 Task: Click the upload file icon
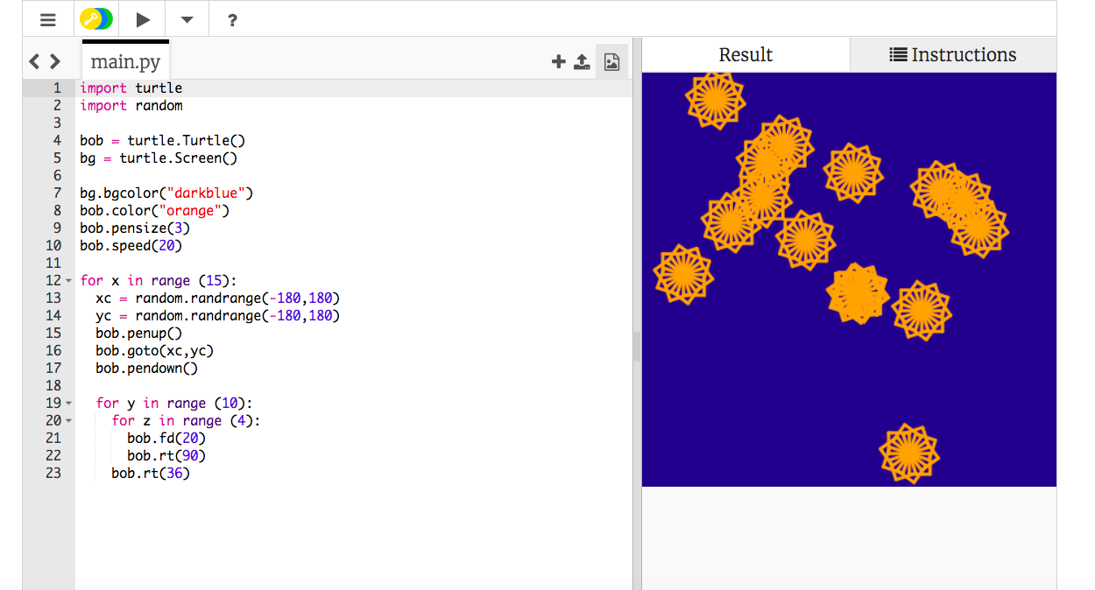click(582, 61)
